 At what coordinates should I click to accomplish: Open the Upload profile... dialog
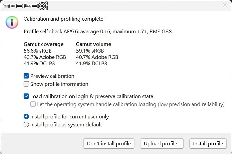click(162, 143)
